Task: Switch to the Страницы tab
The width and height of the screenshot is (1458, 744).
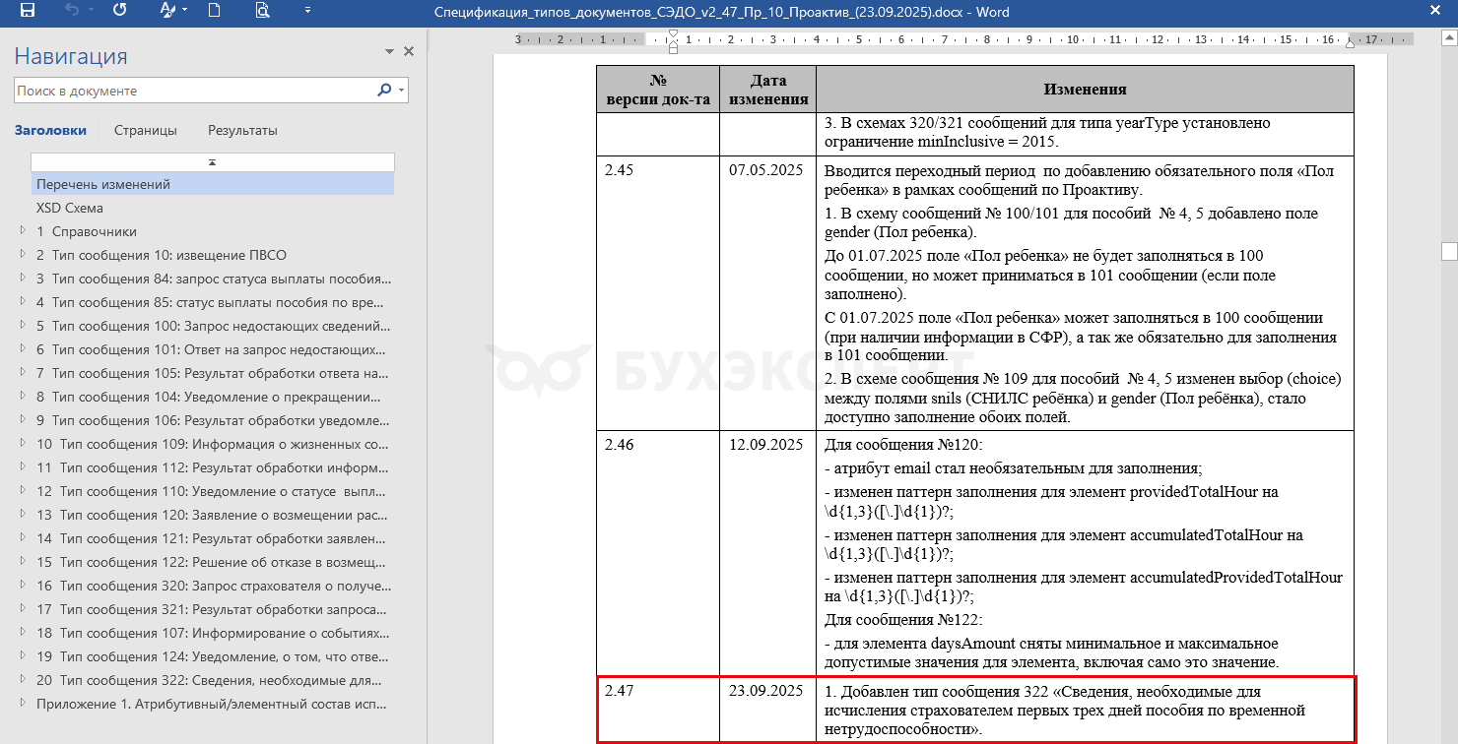Action: tap(146, 130)
